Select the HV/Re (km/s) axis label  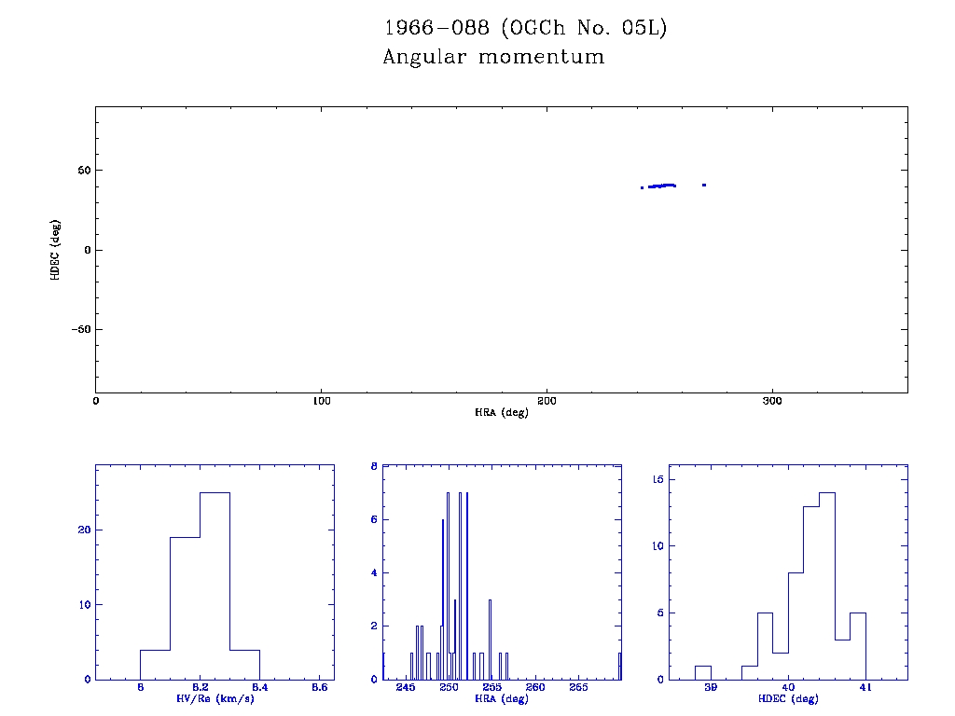pos(215,698)
